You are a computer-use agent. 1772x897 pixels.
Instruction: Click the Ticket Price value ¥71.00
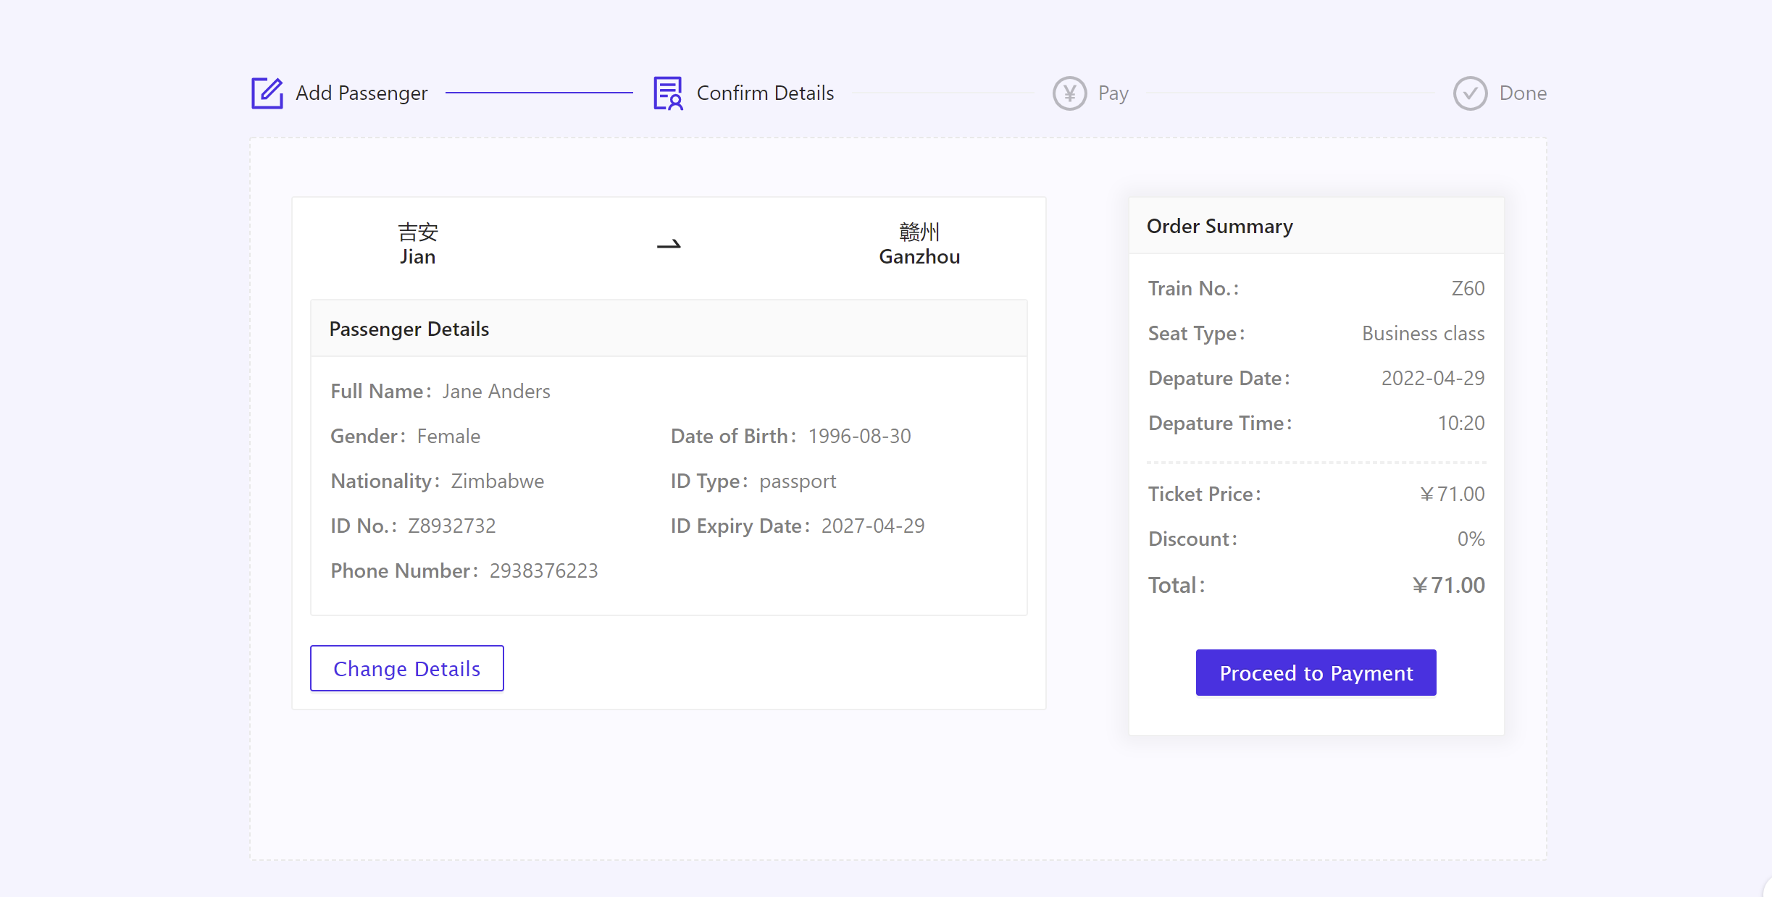[1452, 494]
